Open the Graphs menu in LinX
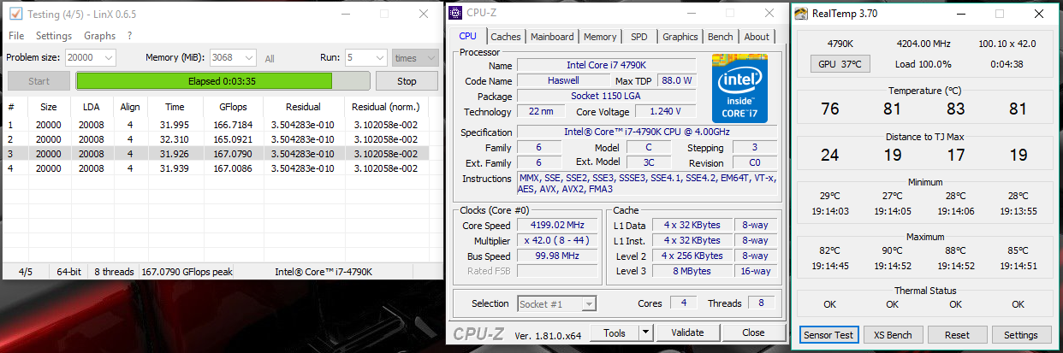 pos(99,36)
